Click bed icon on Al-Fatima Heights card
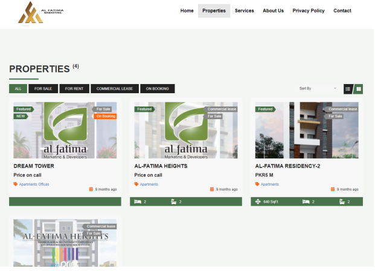Viewport: 375px width, 271px height. click(x=138, y=202)
